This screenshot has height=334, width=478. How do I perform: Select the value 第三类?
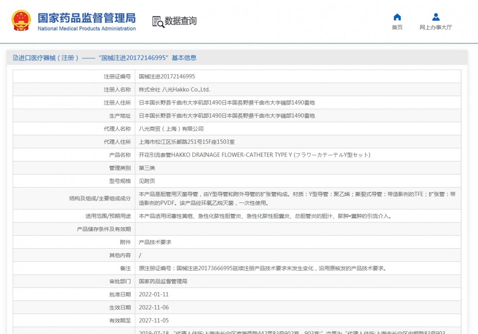pyautogui.click(x=147, y=168)
